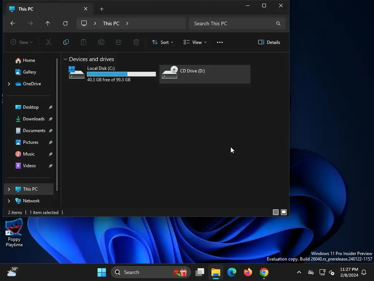Viewport: 374px width, 281px height.
Task: Click File Explorer icon on taskbar
Action: (x=215, y=272)
